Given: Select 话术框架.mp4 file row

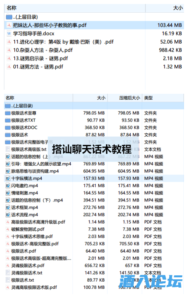Looking at the screenshot, I should tap(94, 207).
